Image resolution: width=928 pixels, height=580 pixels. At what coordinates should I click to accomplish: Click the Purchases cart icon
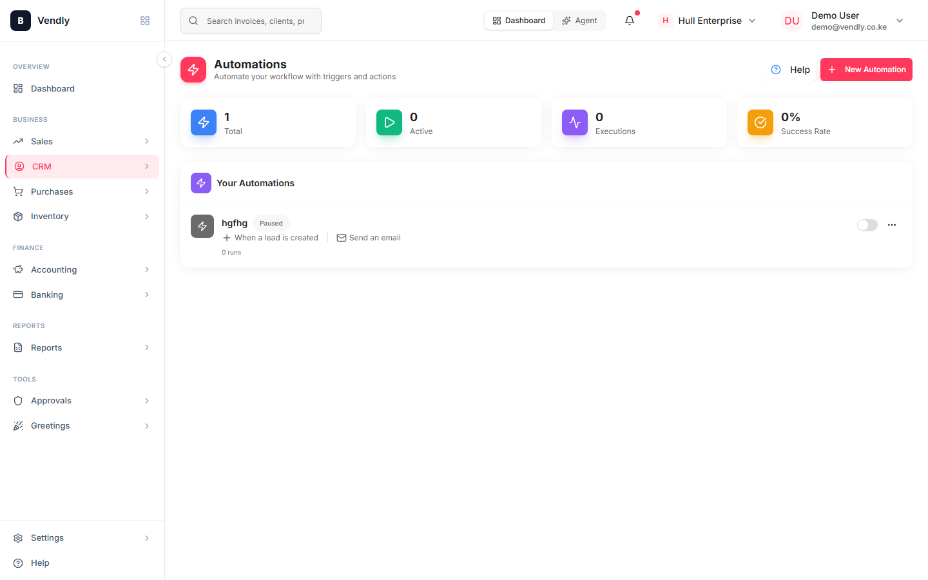click(18, 191)
